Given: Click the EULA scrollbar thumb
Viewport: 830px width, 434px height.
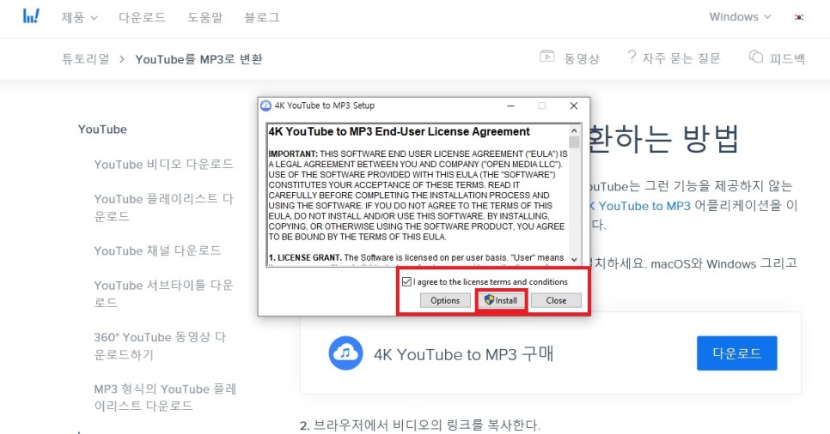Looking at the screenshot, I should [x=574, y=142].
